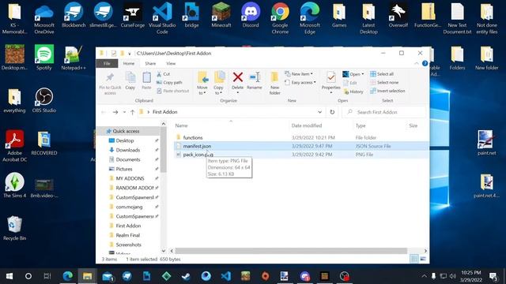Open Move to menu
Screen dimensions: 506x284
tap(202, 83)
